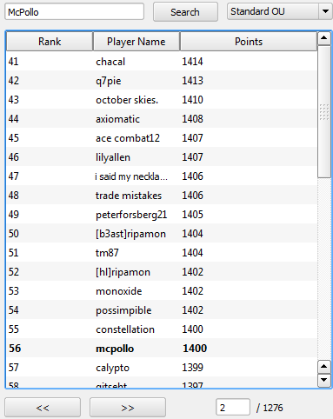Select player [b3ast]ripamon row
Viewport: 333px width, 419px height.
click(162, 234)
